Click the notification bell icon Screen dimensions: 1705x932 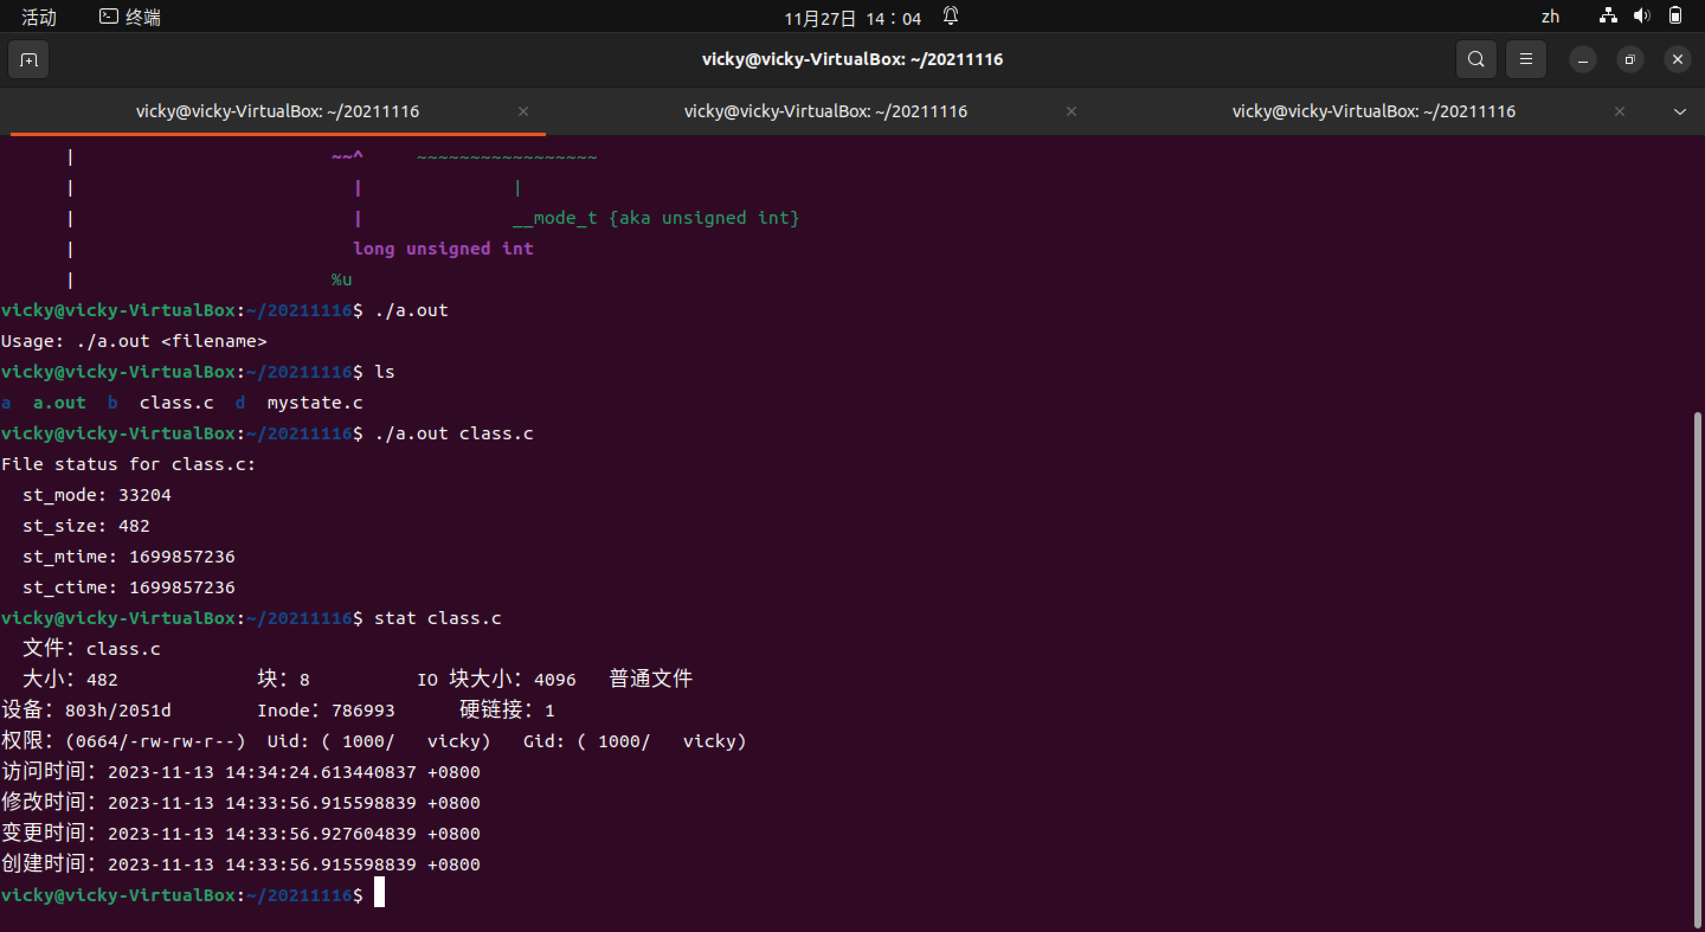click(x=950, y=16)
